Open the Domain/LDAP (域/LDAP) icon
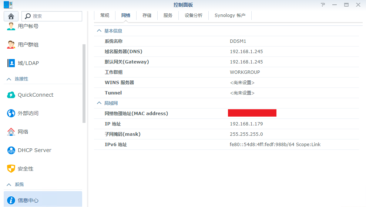Screen dimensions: 366x207 tap(11, 63)
